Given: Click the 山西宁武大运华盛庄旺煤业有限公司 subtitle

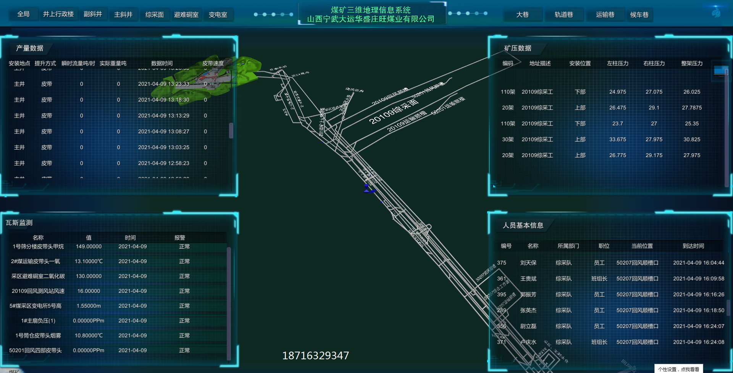Looking at the screenshot, I should 371,19.
